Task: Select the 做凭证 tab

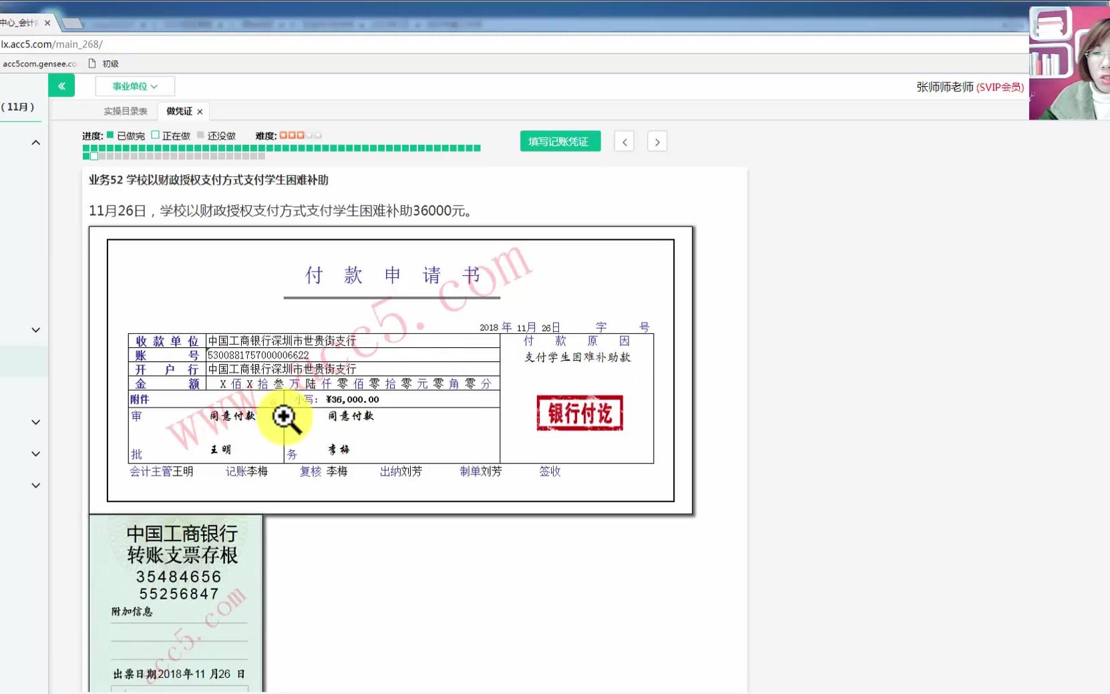Action: click(177, 111)
